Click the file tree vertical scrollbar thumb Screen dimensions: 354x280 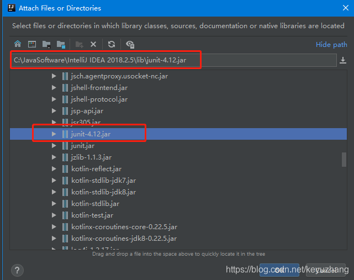pos(344,160)
